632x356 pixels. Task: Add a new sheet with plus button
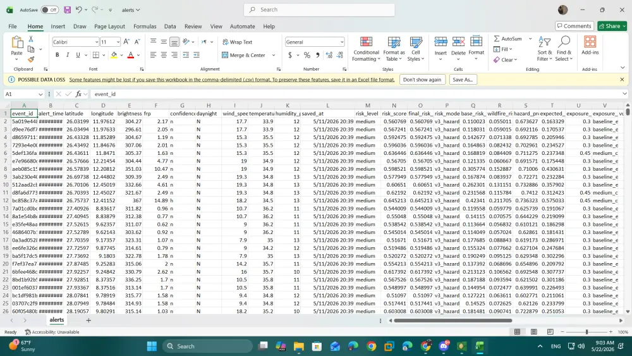[88, 320]
